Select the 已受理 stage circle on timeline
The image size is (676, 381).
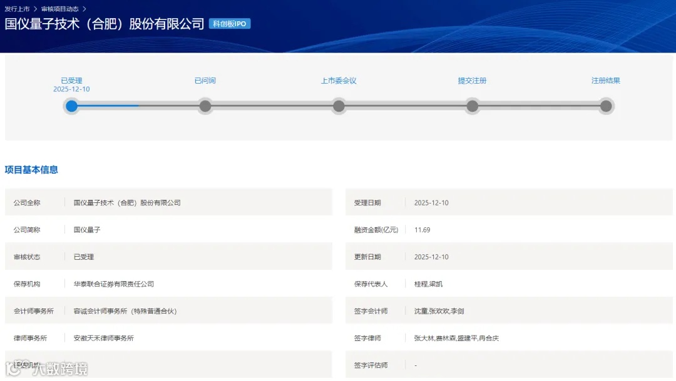coord(71,106)
